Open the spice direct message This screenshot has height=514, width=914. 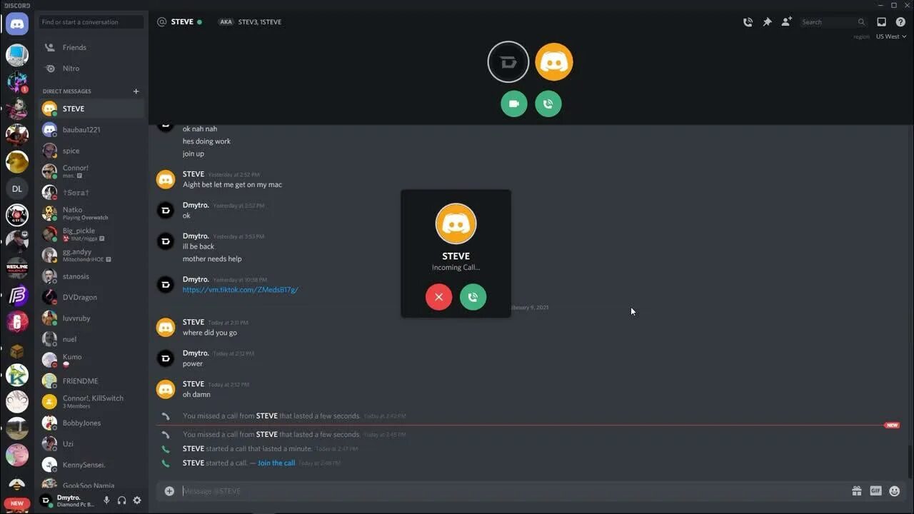click(92, 151)
